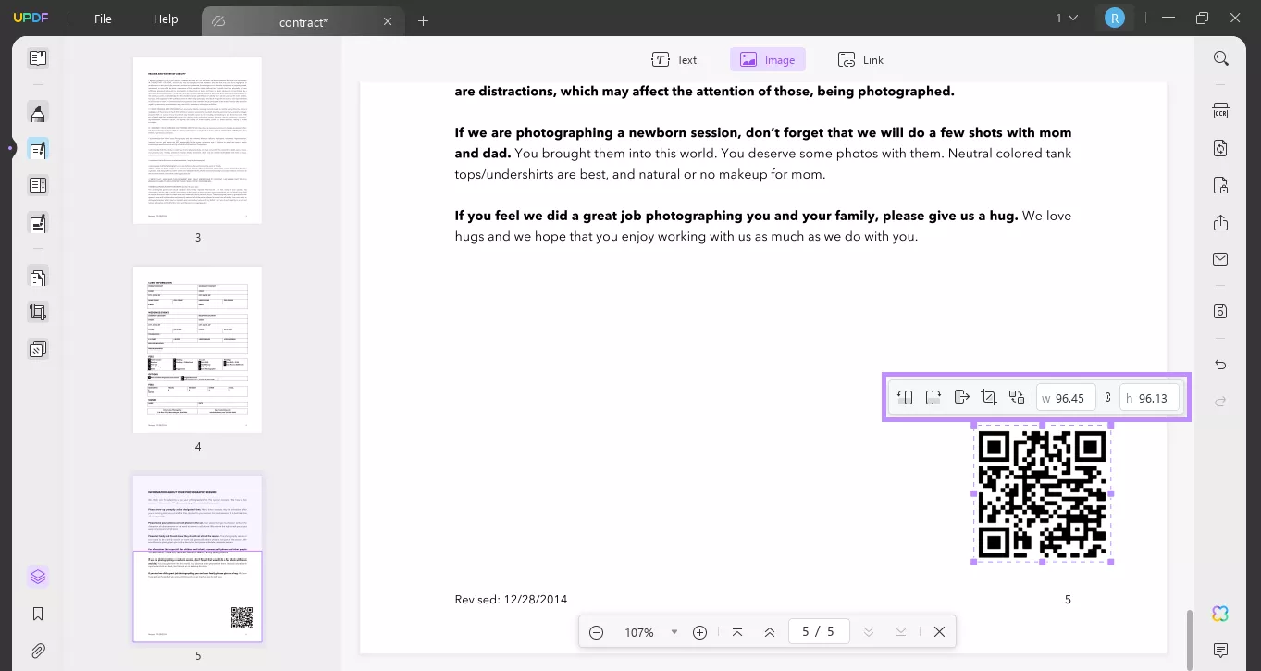Switch to Link editing mode
The height and width of the screenshot is (671, 1261).
tap(860, 59)
